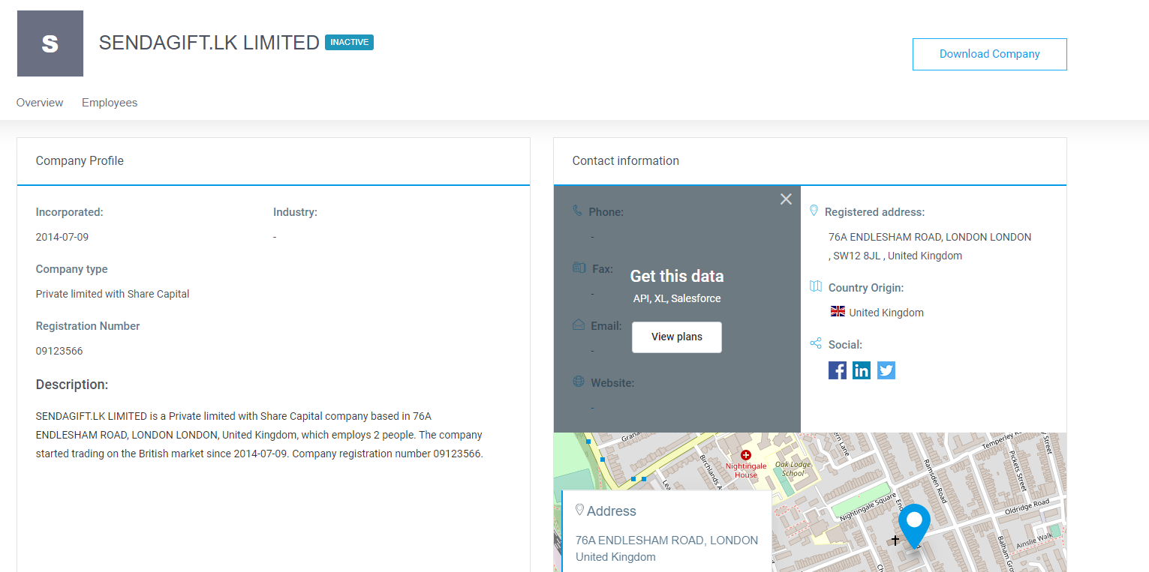Image resolution: width=1149 pixels, height=572 pixels.
Task: Open the company's Twitter profile icon
Action: pyautogui.click(x=886, y=370)
